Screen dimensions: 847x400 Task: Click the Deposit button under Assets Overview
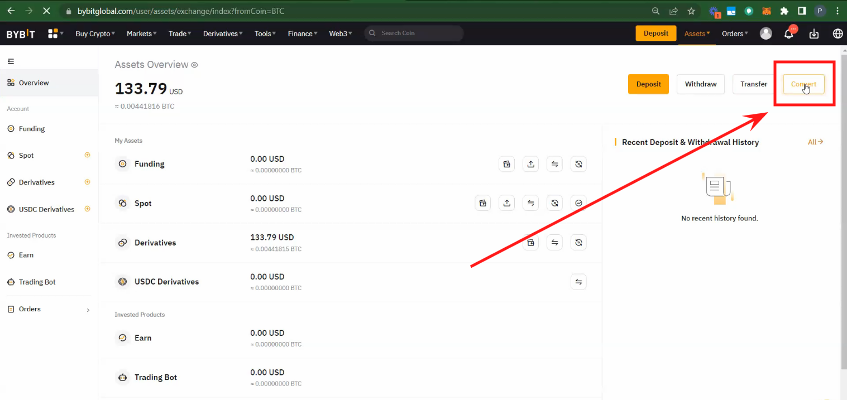pyautogui.click(x=648, y=84)
